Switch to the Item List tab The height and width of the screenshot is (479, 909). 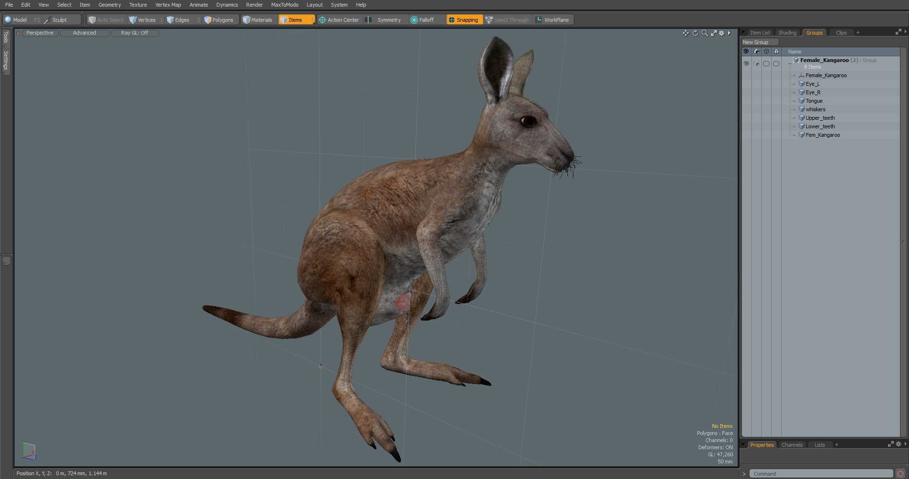click(x=760, y=33)
